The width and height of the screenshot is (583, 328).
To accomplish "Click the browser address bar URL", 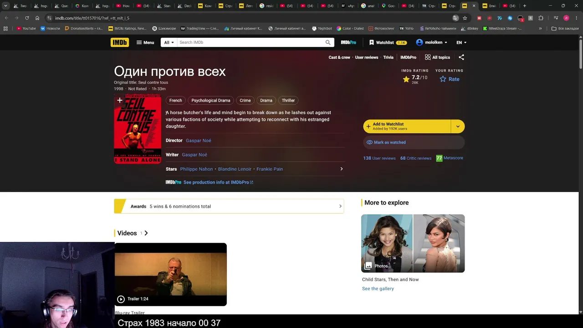I will (92, 18).
